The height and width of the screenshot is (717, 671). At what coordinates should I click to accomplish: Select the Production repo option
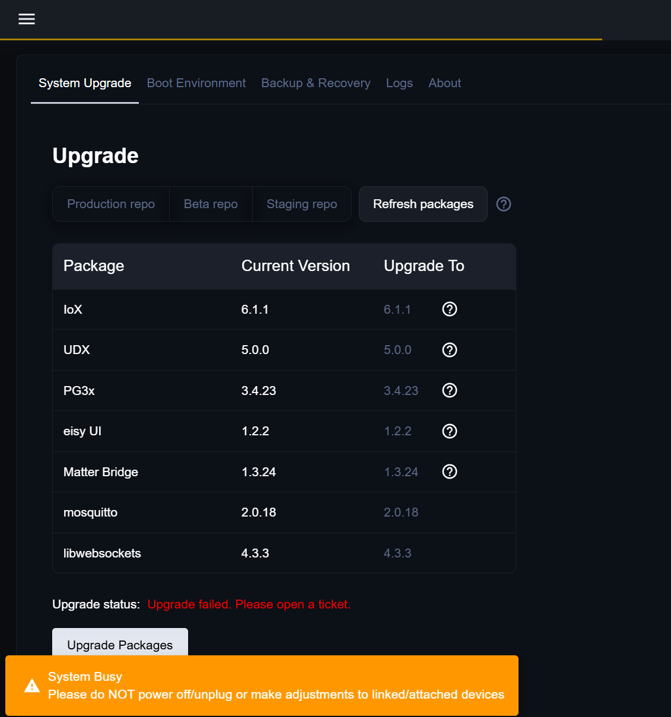click(x=111, y=204)
